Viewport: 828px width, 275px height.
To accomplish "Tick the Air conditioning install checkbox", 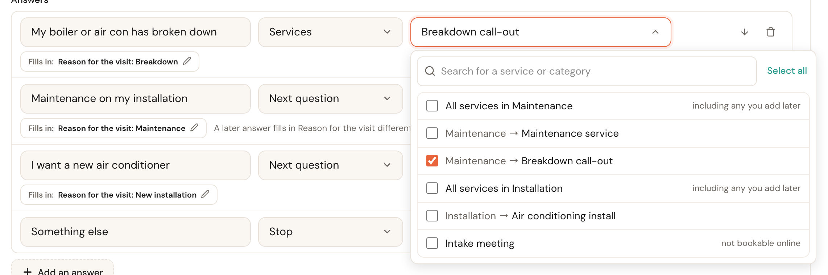I will click(x=432, y=216).
